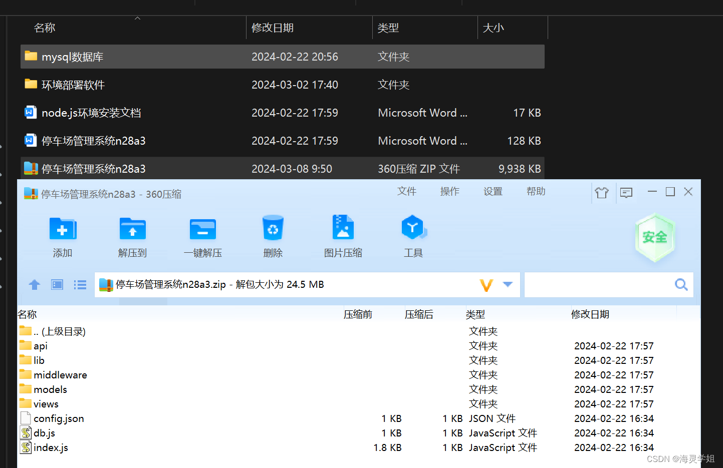
Task: Click the search magnifier icon
Action: (x=680, y=284)
